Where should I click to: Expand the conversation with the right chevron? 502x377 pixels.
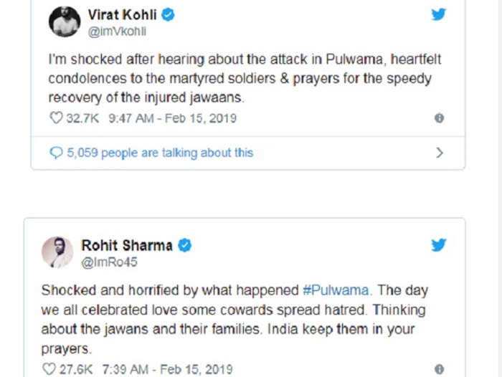click(x=440, y=153)
